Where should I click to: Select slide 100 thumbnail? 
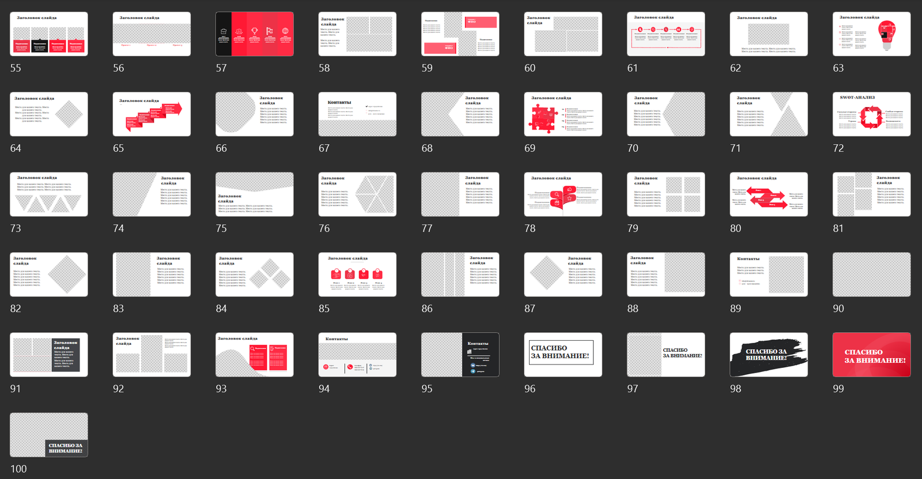[x=49, y=435]
